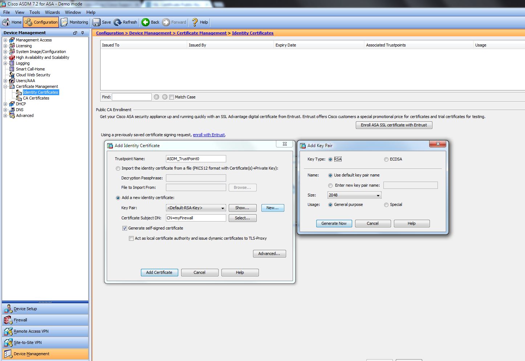Open the Configuration toolbar button
The width and height of the screenshot is (525, 361).
click(x=41, y=22)
